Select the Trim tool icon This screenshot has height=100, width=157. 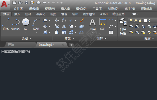(x=71, y=20)
